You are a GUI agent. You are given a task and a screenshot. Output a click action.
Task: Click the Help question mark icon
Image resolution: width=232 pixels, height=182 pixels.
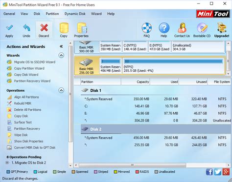tap(164, 28)
